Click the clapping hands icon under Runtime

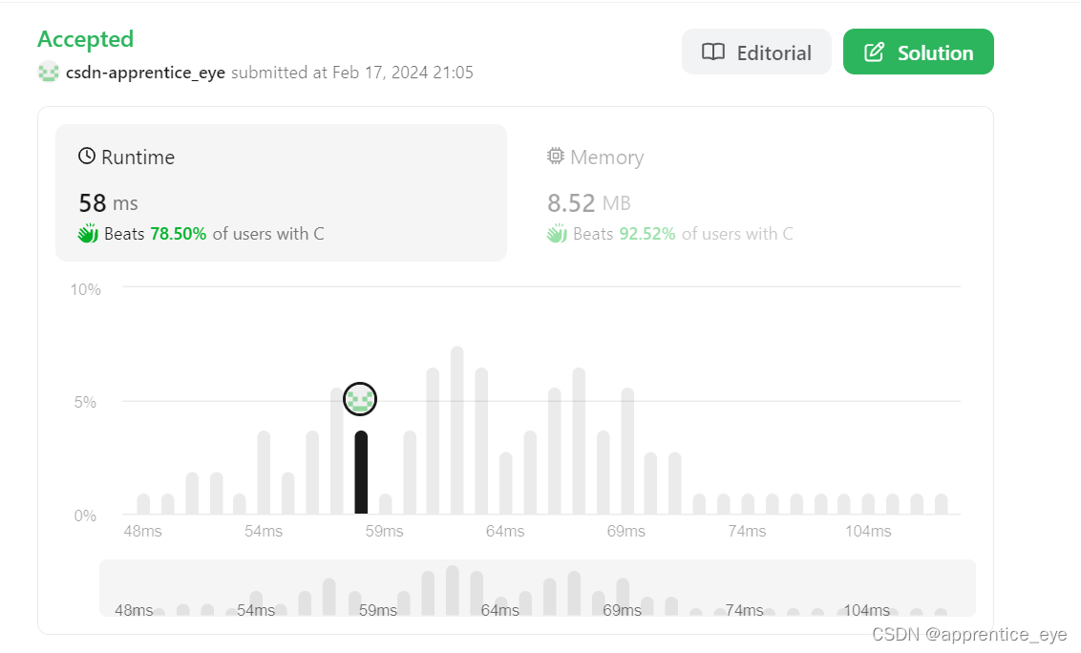(88, 234)
